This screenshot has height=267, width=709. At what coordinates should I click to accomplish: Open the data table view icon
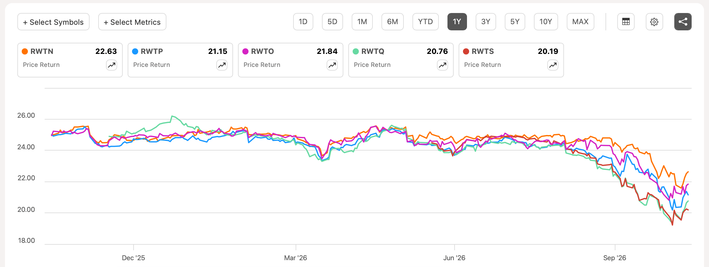pyautogui.click(x=626, y=22)
